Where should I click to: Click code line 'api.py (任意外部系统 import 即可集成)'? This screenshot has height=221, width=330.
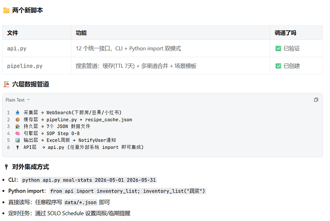96,147
